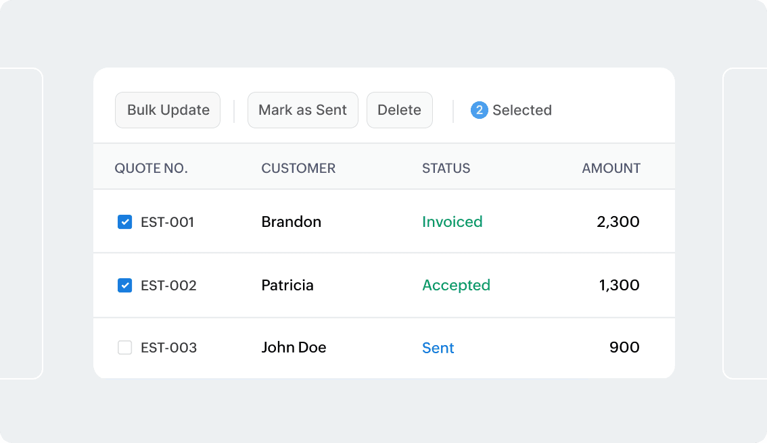
Task: Uncheck the EST-001 row checkbox
Action: tap(124, 221)
